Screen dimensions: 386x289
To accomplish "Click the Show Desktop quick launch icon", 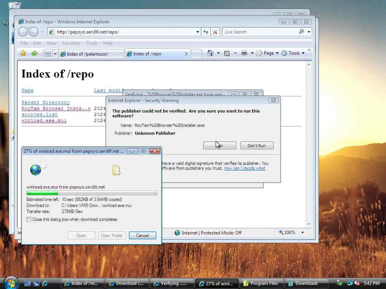I will point(27,283).
